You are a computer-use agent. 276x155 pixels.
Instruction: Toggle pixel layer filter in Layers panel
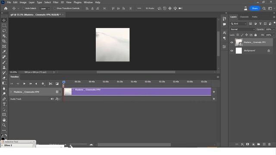(x=250, y=24)
